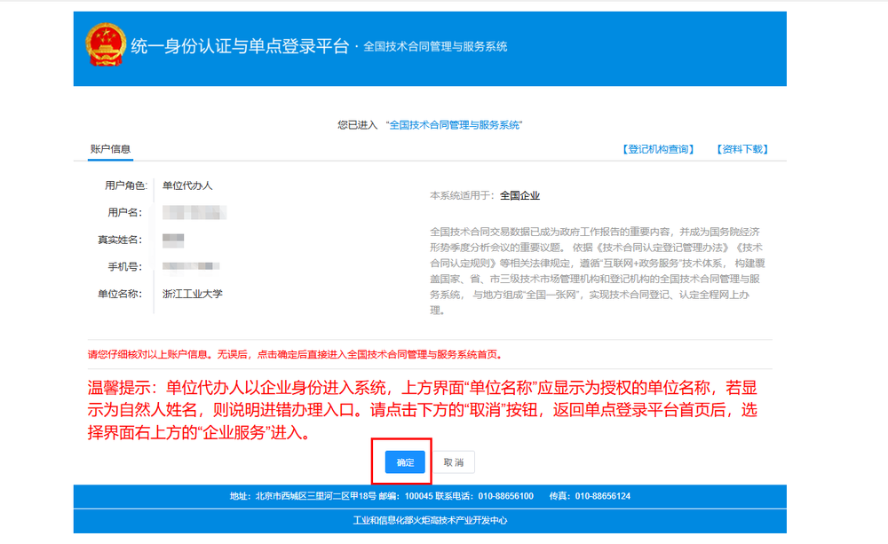Click the 确定 confirm button
888x544 pixels.
coord(405,462)
